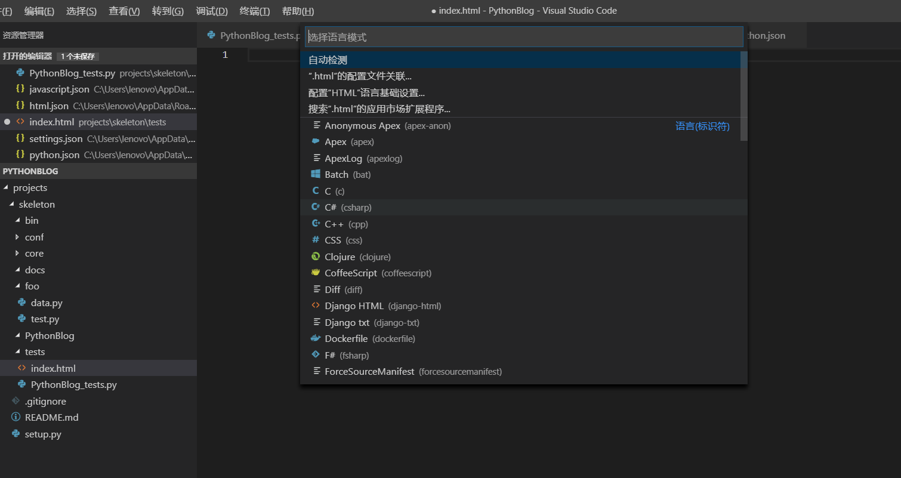Image resolution: width=901 pixels, height=478 pixels.
Task: Collapse the PYTHONBLOG section header
Action: coord(98,171)
